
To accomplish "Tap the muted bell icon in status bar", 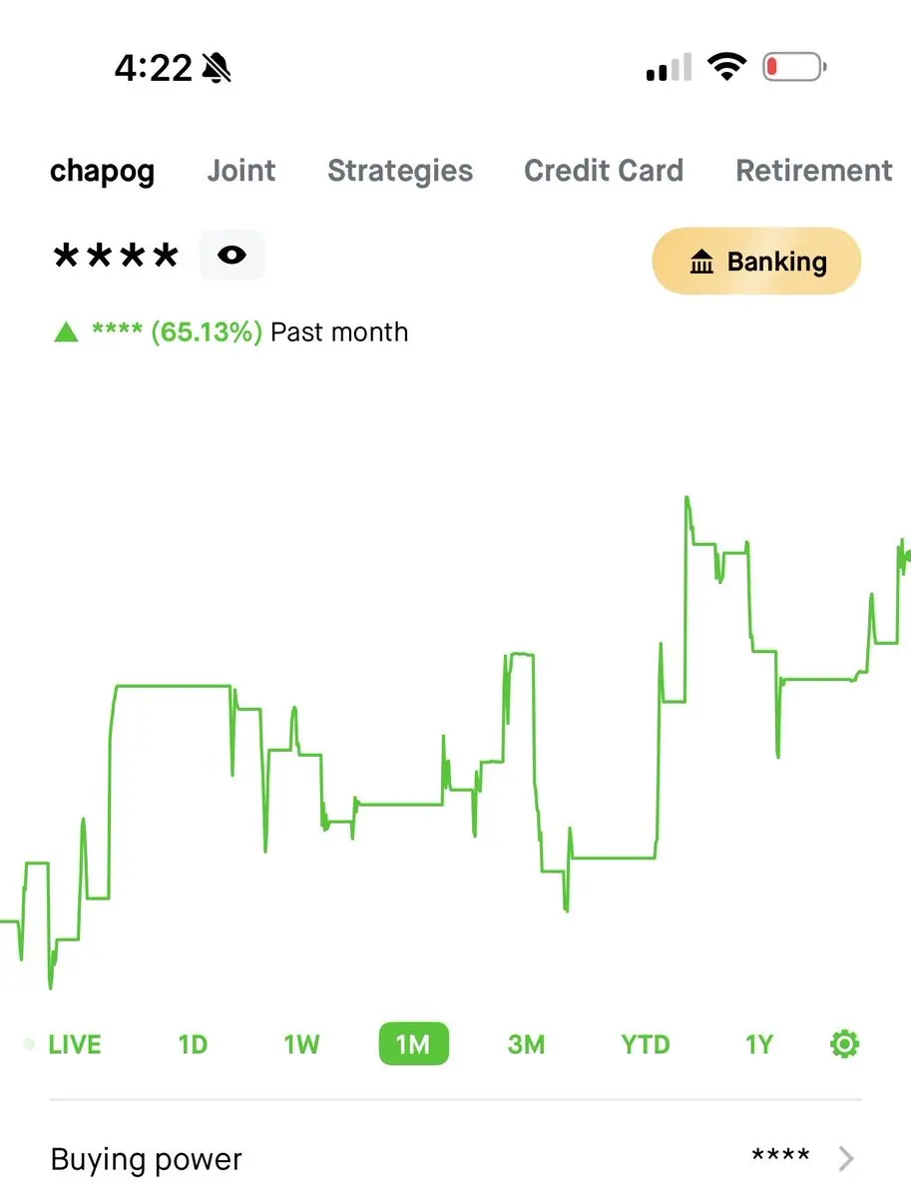I will [x=217, y=68].
